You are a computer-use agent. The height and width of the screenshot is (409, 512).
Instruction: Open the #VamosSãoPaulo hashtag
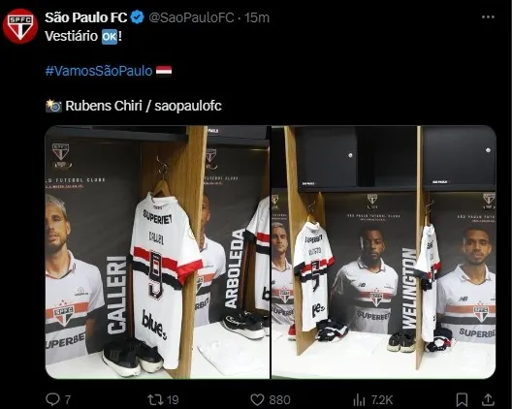99,71
